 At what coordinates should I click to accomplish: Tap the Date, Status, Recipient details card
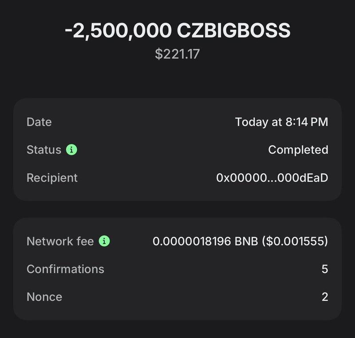point(177,136)
